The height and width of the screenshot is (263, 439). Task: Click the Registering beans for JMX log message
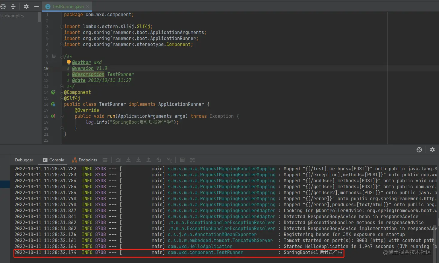(344, 235)
